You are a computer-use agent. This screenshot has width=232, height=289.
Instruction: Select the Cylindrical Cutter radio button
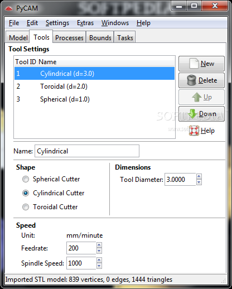pos(26,193)
